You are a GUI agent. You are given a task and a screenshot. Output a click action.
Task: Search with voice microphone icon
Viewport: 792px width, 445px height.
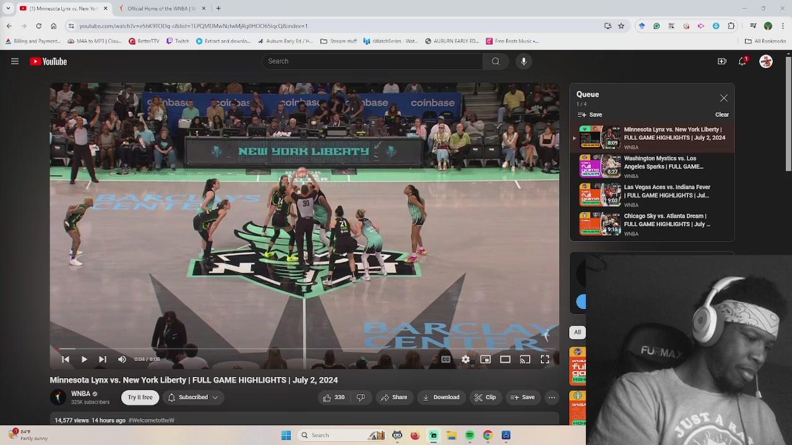(523, 61)
